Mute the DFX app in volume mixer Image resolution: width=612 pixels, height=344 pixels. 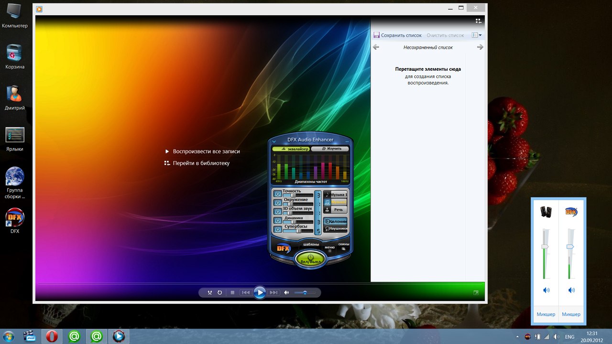(x=571, y=290)
